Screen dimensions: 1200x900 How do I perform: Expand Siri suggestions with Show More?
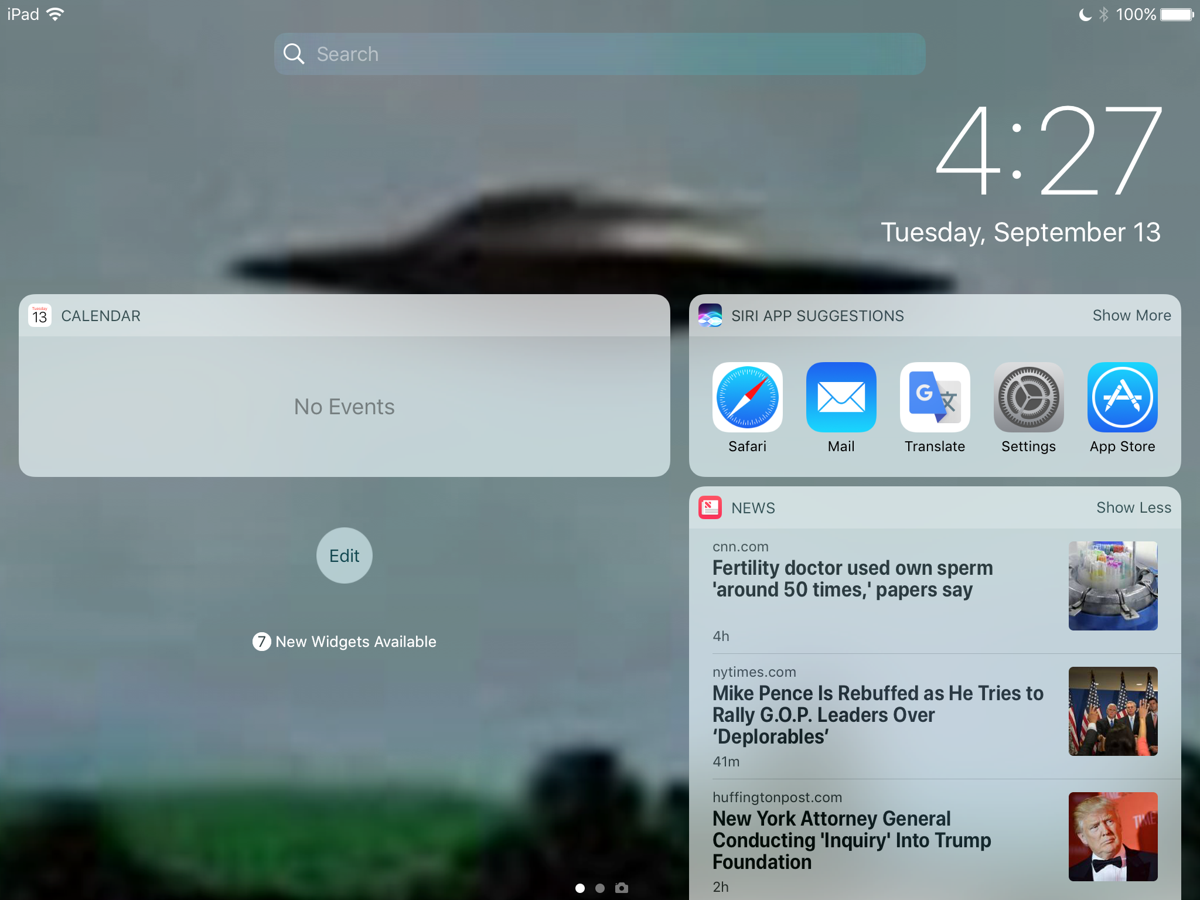pos(1131,315)
